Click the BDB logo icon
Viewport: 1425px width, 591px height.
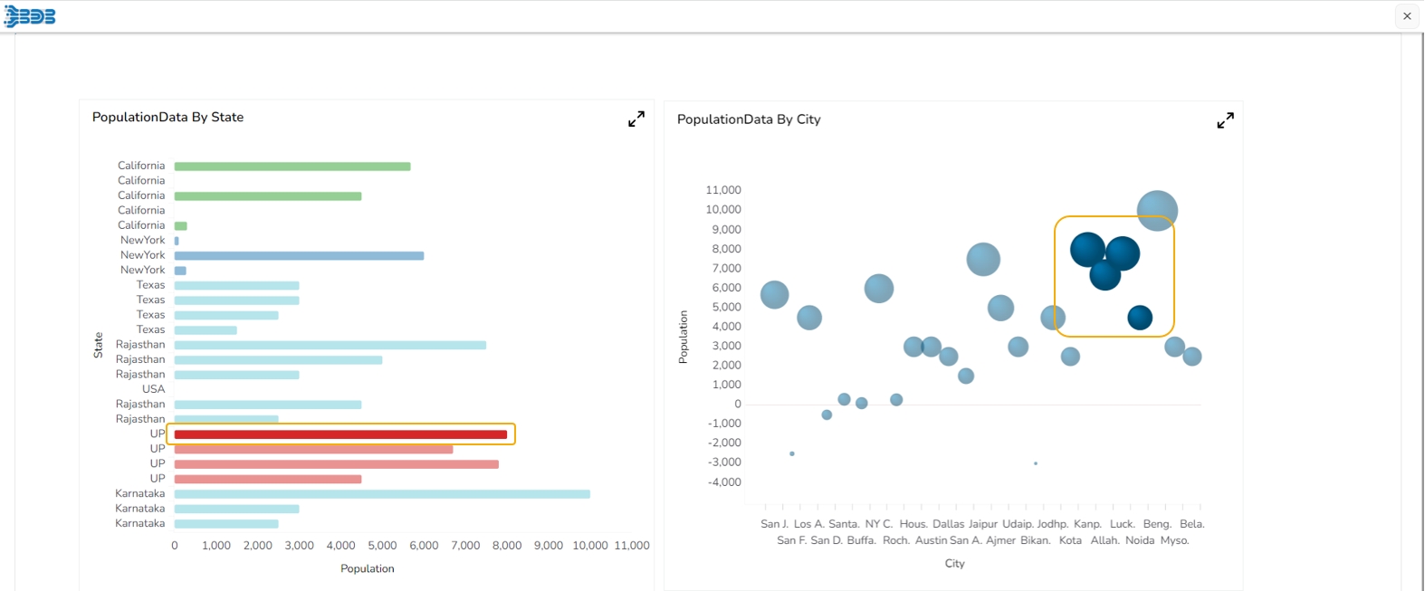pyautogui.click(x=30, y=16)
